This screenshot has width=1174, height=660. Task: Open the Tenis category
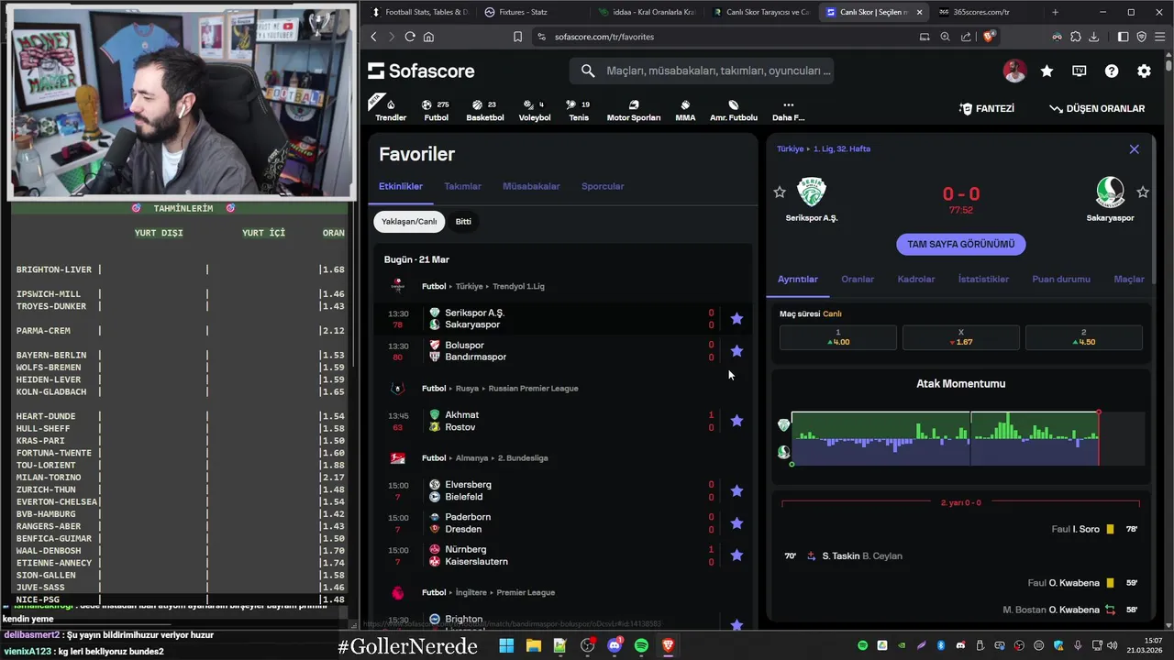579,110
